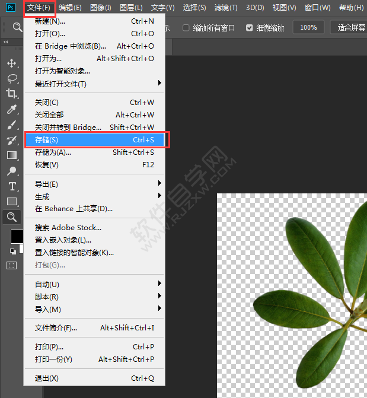Uncheck the 细微缩放 checkbox

point(249,27)
